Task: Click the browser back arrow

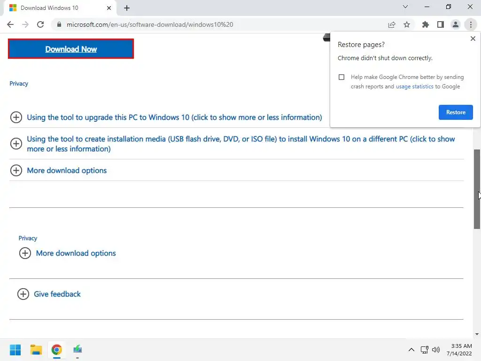Action: (x=10, y=24)
